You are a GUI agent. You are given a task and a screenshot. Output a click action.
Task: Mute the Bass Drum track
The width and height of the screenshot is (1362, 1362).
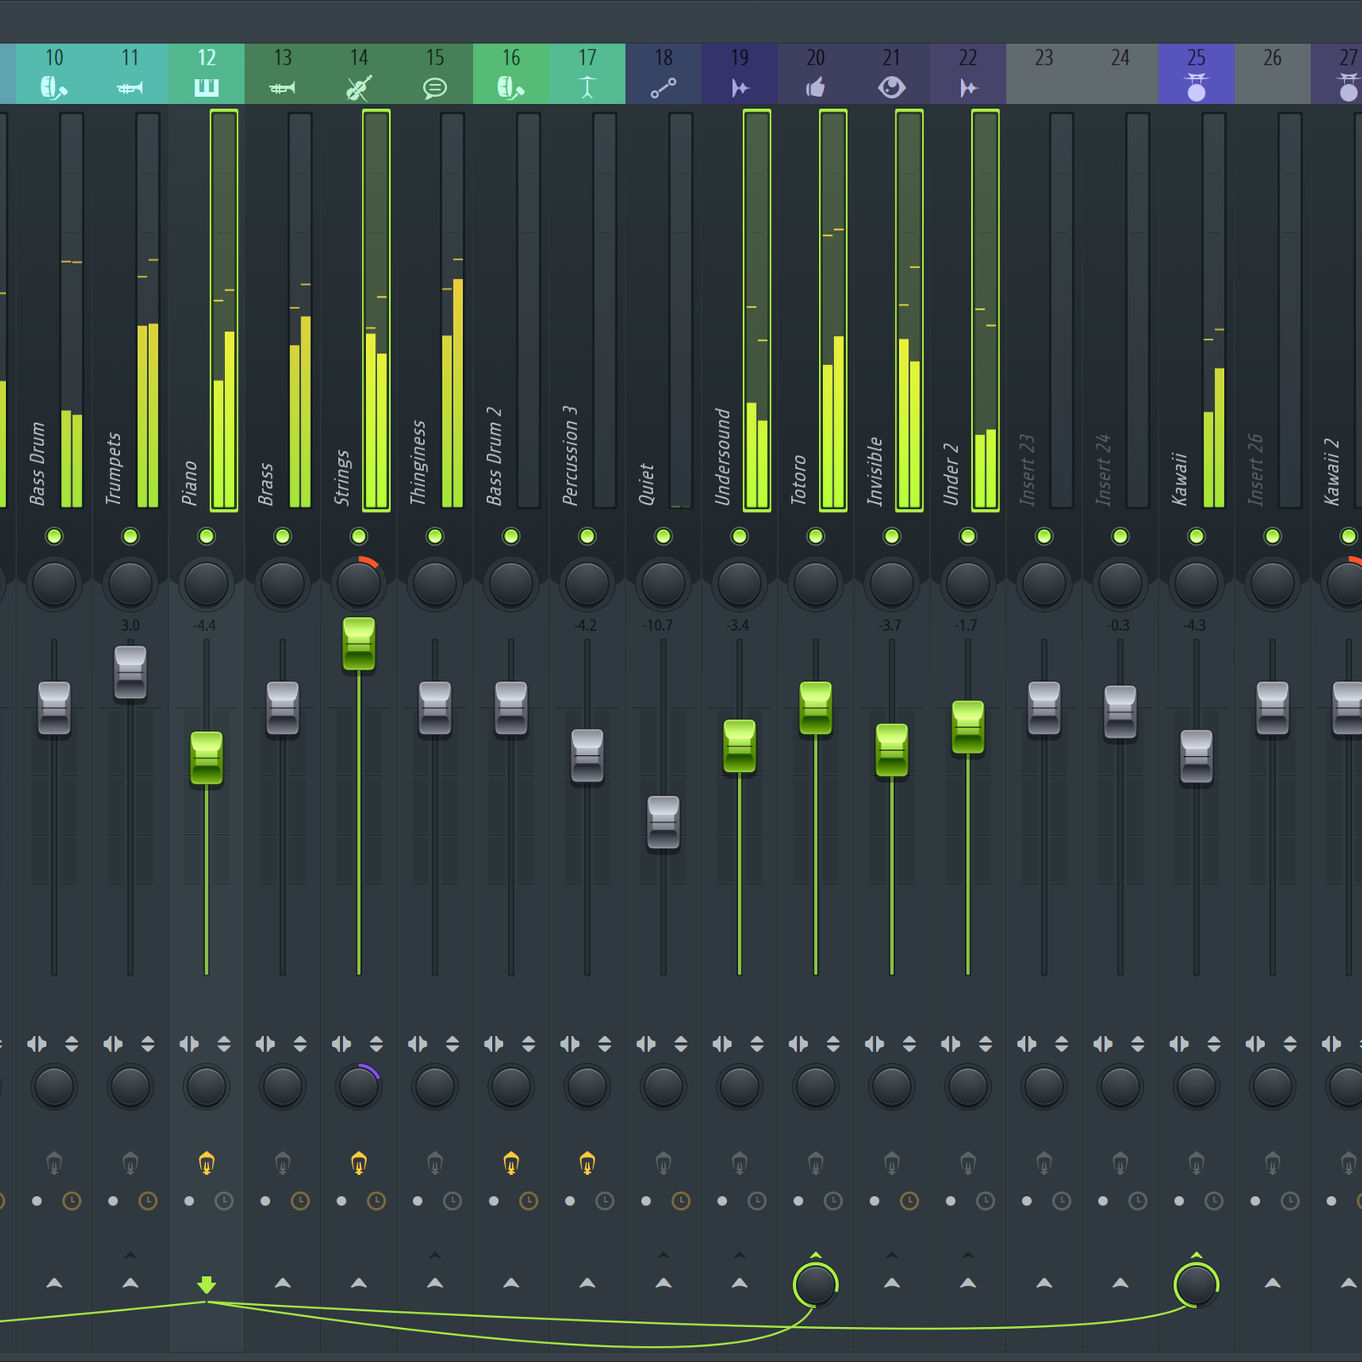54,536
